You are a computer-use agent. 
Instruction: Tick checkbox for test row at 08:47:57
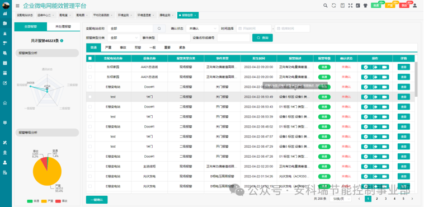point(90,137)
